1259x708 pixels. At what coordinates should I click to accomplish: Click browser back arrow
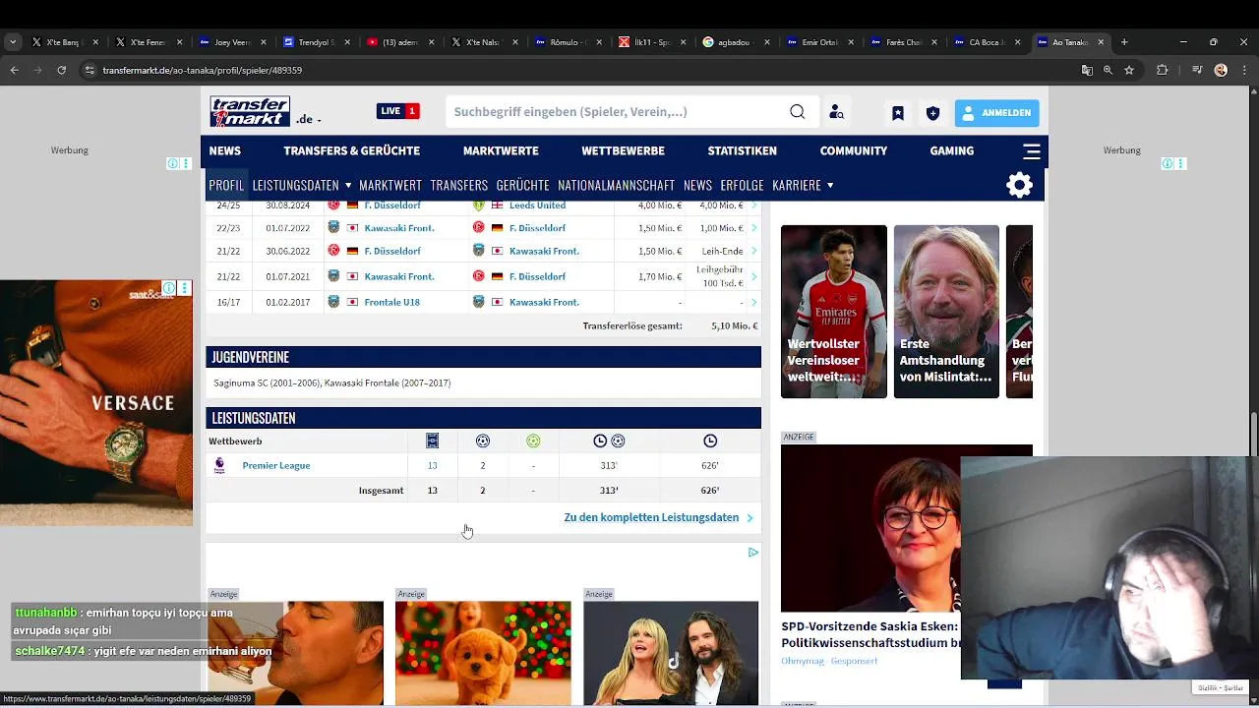(x=14, y=70)
